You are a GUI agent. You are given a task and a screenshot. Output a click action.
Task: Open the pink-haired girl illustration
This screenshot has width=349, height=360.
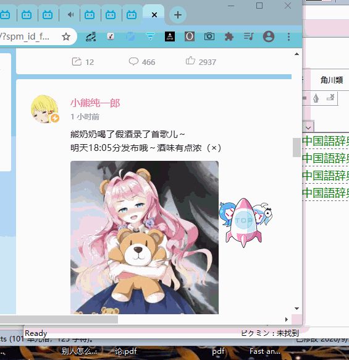point(145,237)
